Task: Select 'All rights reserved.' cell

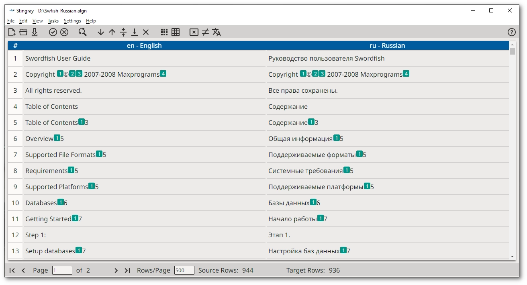Action: point(144,90)
